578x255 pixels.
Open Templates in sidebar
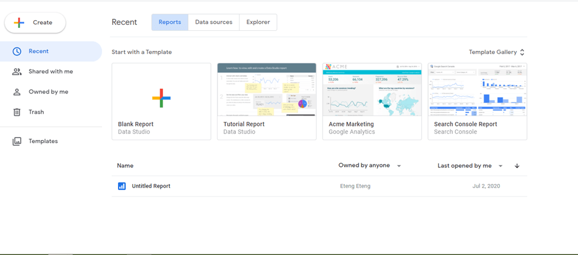click(x=51, y=141)
